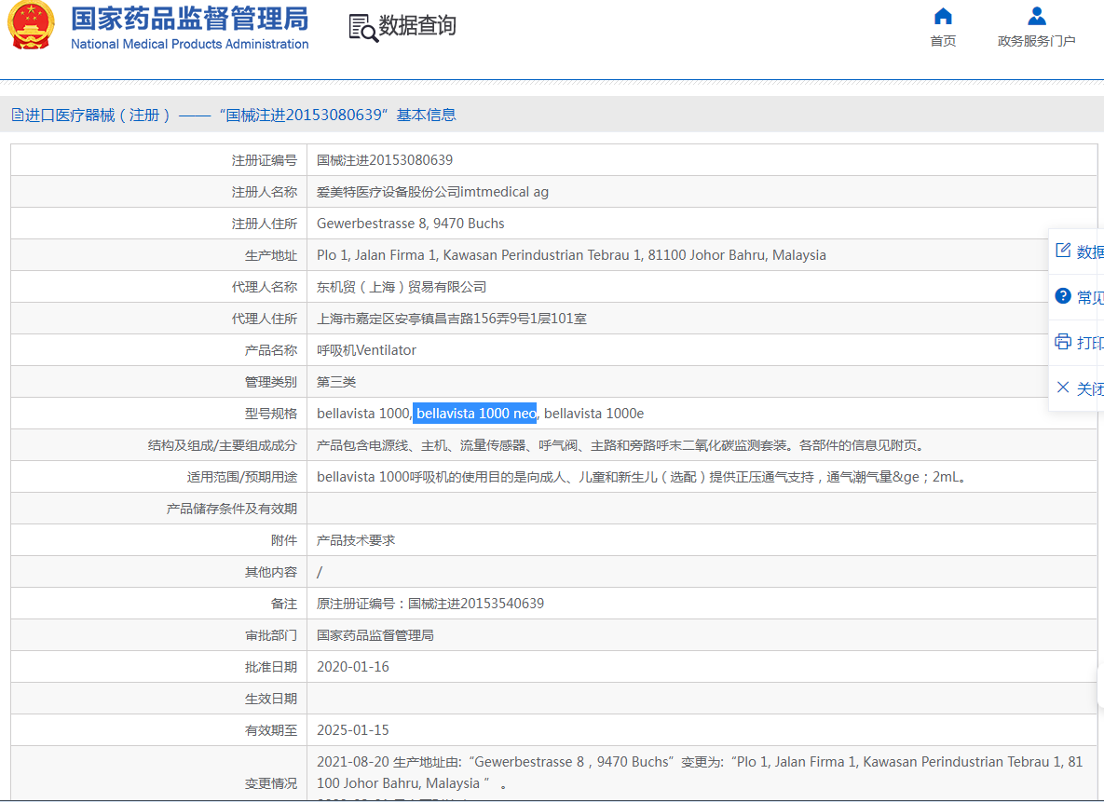This screenshot has height=802, width=1104.
Task: Click registrant name 爱美特医疗设备股份公司imtmedical ag
Action: tap(432, 192)
